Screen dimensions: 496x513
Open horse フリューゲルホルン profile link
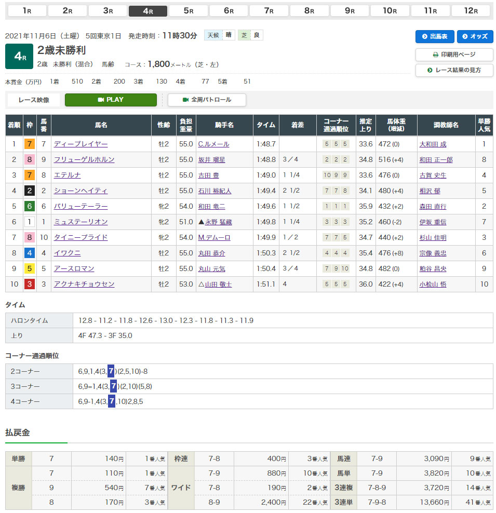[x=84, y=159]
